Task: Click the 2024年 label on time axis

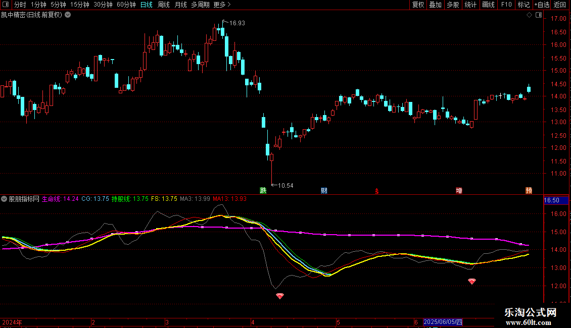Action: [12, 322]
